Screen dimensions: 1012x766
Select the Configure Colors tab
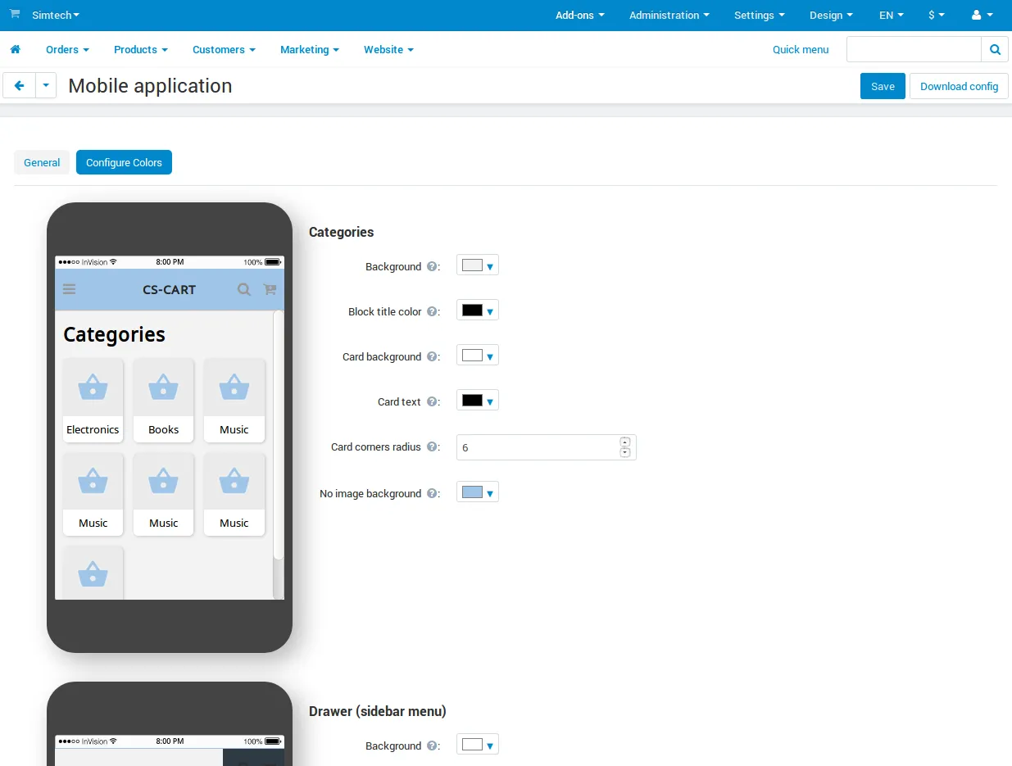[x=124, y=162]
